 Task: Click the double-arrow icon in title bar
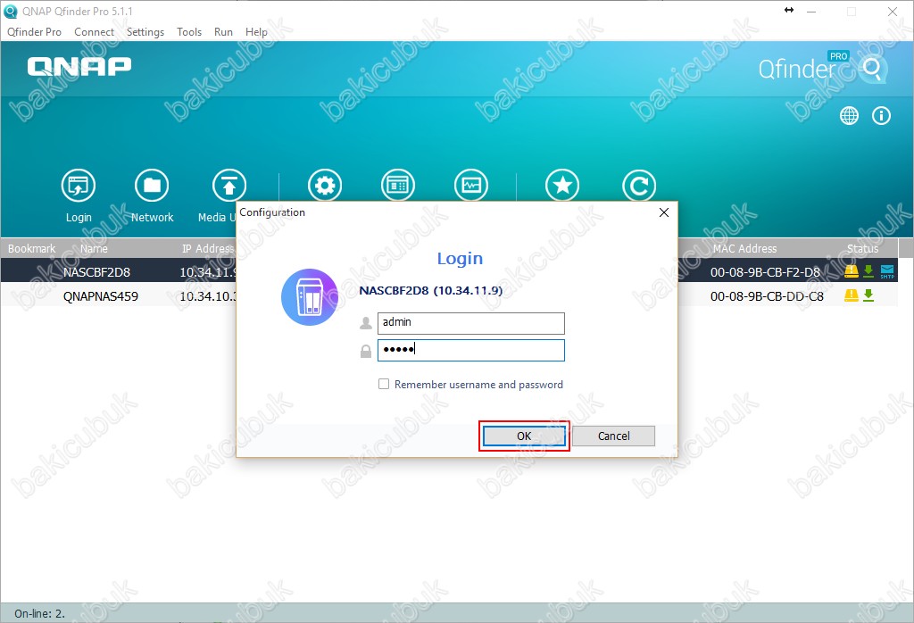[789, 10]
